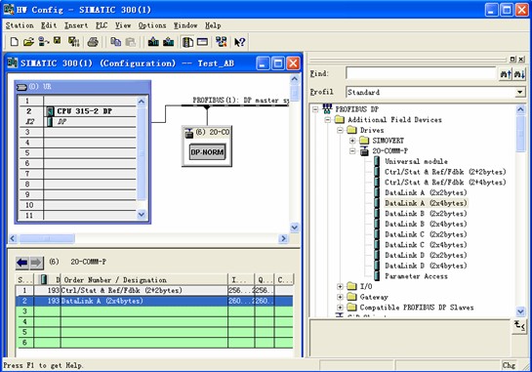
Task: Click empty slot 3 in slave table
Action: tap(154, 311)
